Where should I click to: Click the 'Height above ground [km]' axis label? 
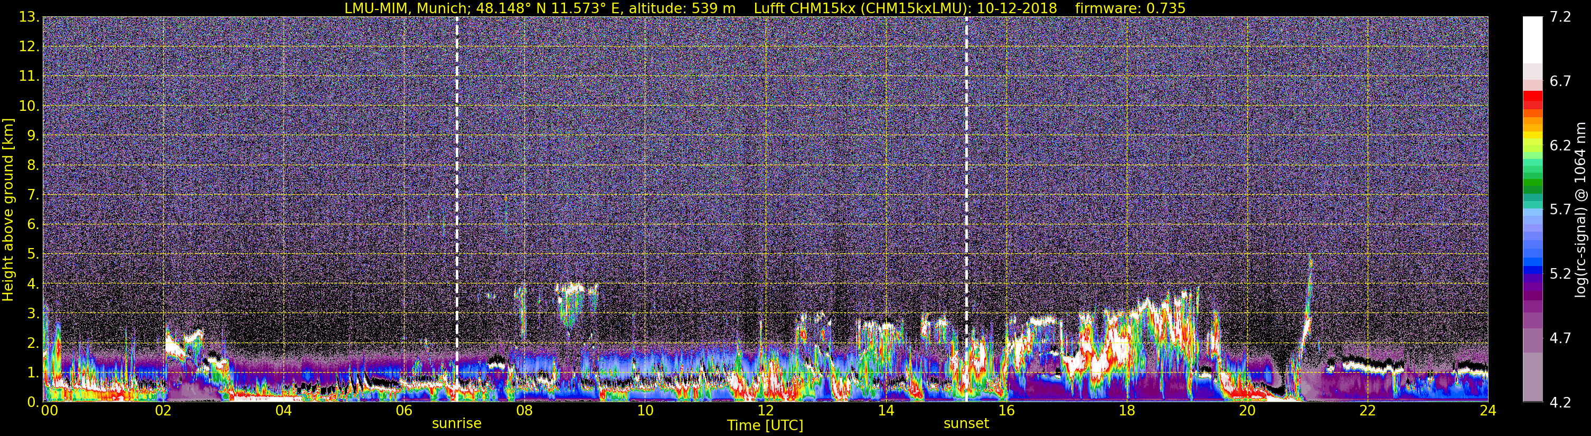click(8, 210)
